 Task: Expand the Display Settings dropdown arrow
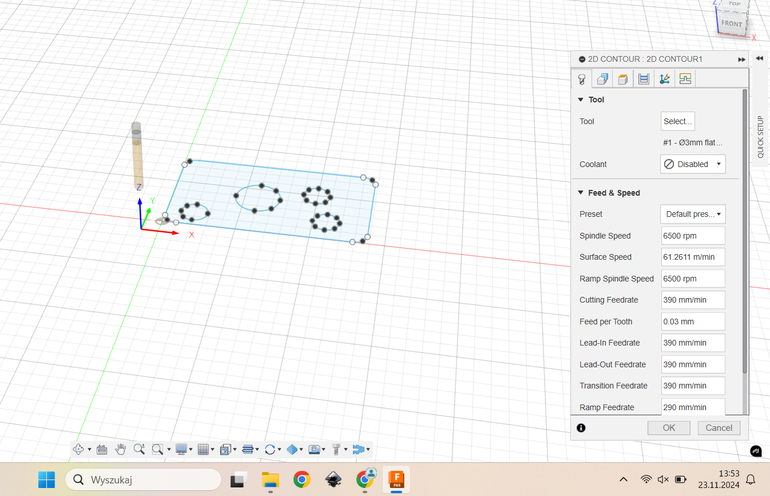click(x=191, y=450)
